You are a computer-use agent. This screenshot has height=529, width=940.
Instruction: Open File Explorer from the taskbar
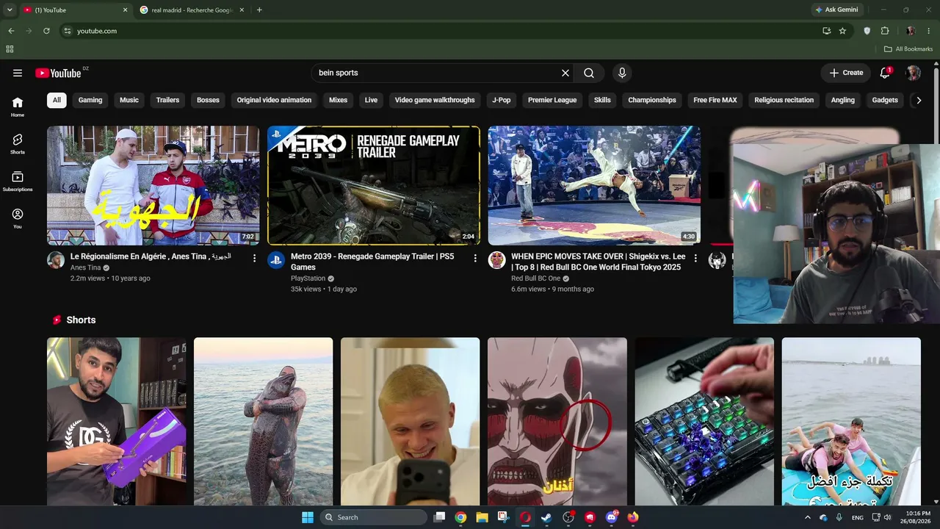(482, 517)
